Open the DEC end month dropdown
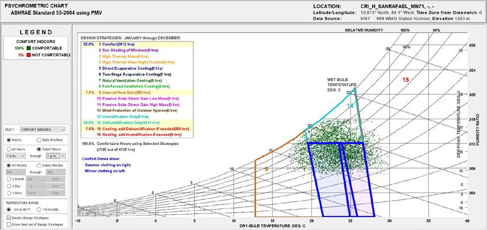 point(56,172)
